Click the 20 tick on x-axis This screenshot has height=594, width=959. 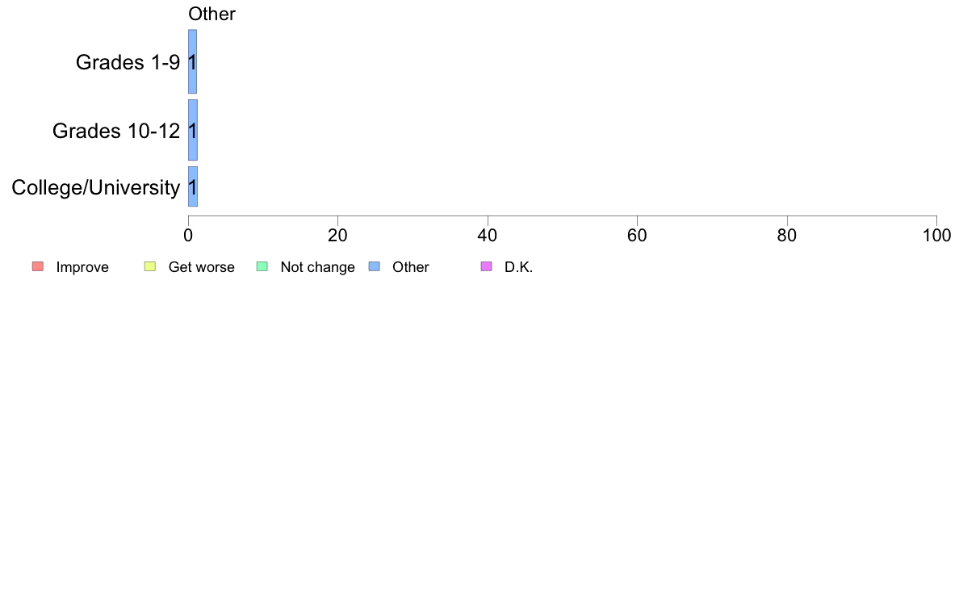[x=337, y=235]
